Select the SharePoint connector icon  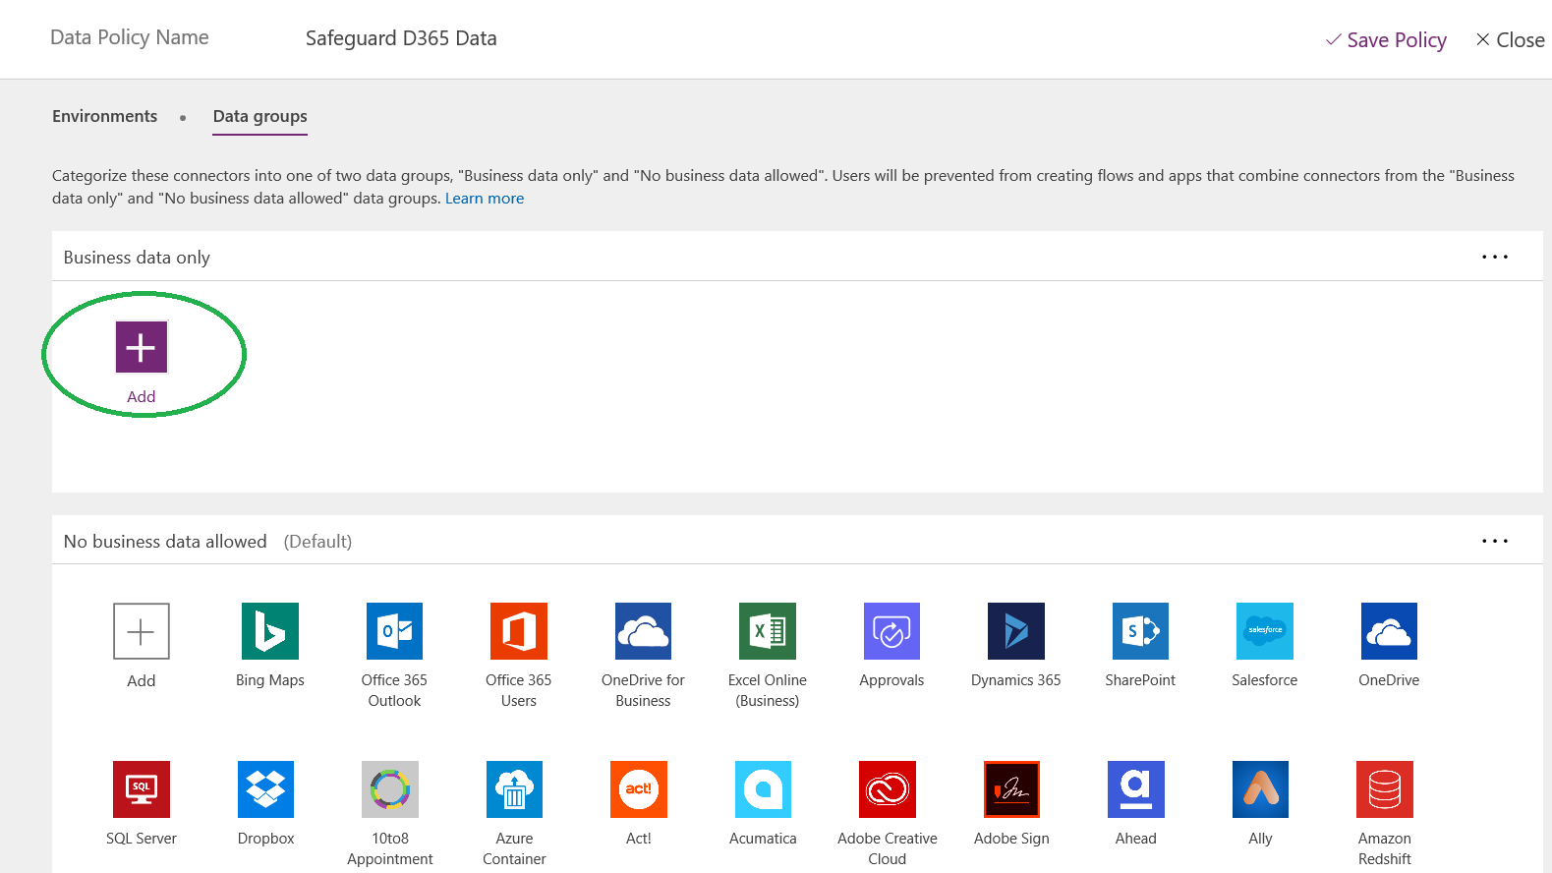1140,631
